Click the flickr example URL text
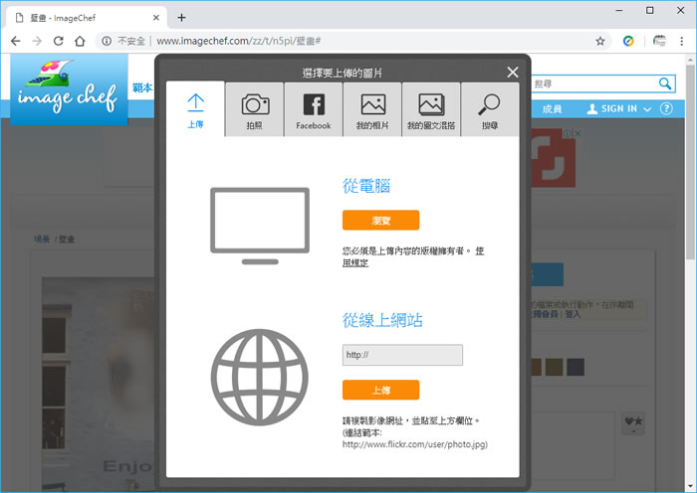 click(x=415, y=444)
